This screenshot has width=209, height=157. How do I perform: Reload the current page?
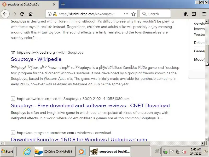click(x=22, y=14)
